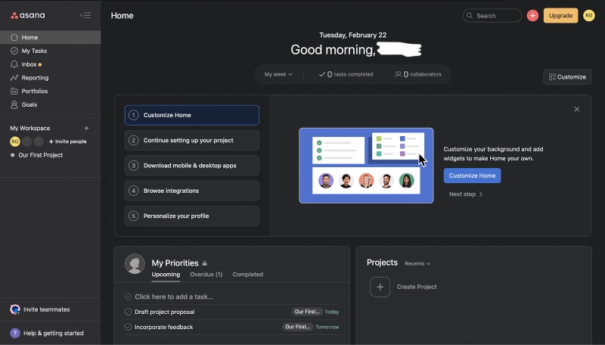Click the Today due date
Image resolution: width=605 pixels, height=345 pixels.
332,312
